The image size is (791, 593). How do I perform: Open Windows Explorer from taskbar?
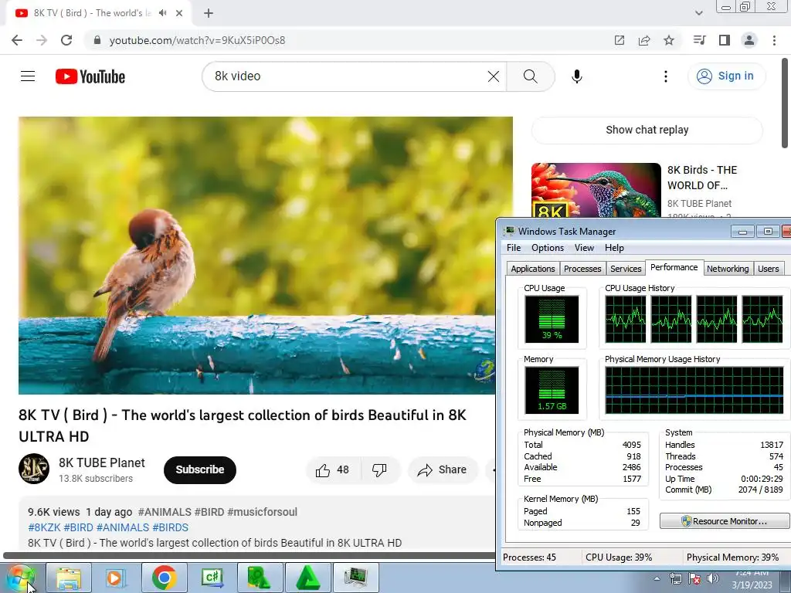point(69,578)
